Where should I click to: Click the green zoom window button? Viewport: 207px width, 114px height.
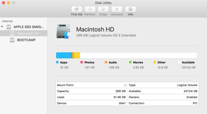click(14, 3)
